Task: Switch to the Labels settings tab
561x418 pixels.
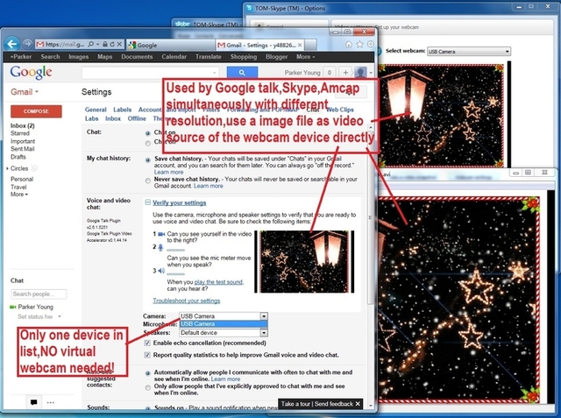Action: coord(123,110)
